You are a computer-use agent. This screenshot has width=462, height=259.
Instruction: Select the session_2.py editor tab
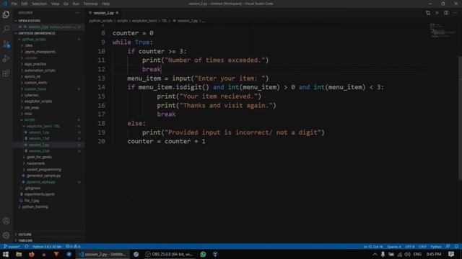point(103,13)
